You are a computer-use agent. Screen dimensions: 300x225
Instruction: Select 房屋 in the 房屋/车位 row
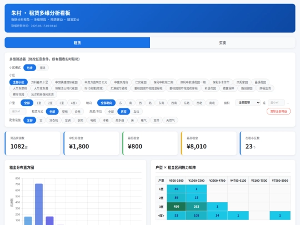tap(123, 112)
